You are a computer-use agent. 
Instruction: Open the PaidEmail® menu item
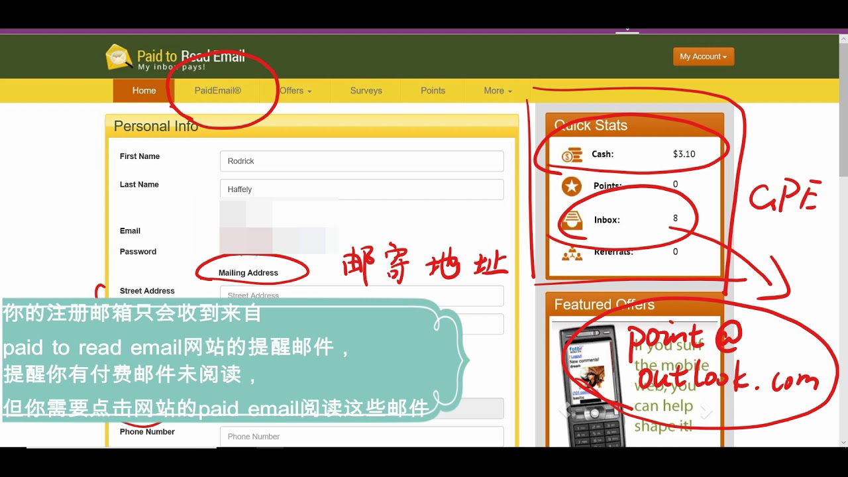tap(218, 91)
